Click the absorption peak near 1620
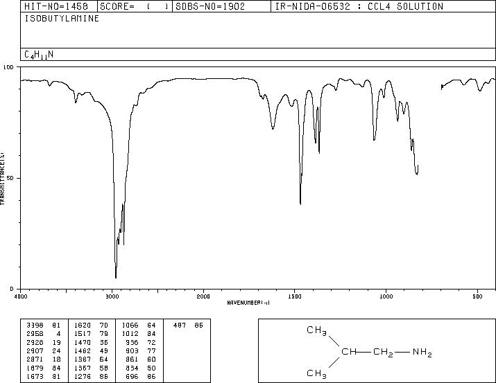This screenshot has width=496, height=383. [x=273, y=128]
